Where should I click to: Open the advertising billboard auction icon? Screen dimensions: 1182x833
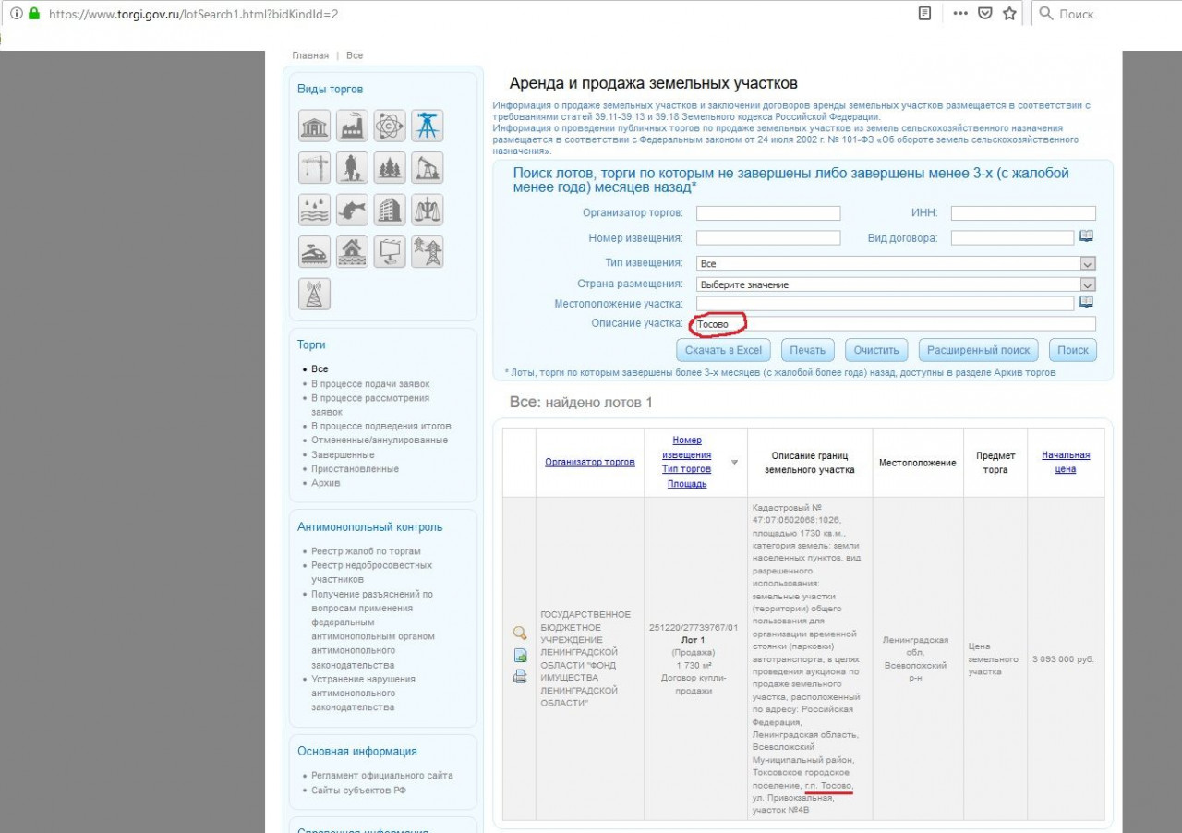(390, 251)
